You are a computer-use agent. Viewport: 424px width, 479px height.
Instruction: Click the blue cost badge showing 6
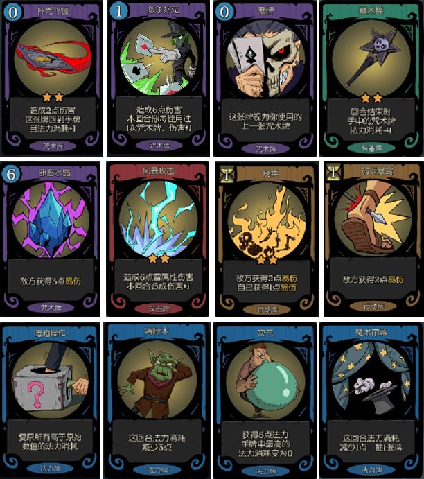tap(10, 174)
